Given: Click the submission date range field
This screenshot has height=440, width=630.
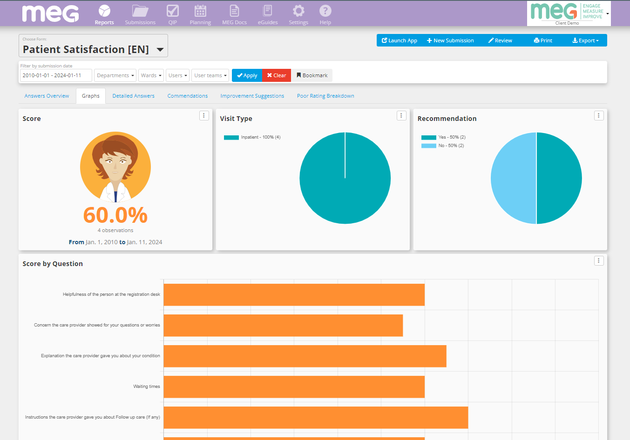Looking at the screenshot, I should (55, 75).
